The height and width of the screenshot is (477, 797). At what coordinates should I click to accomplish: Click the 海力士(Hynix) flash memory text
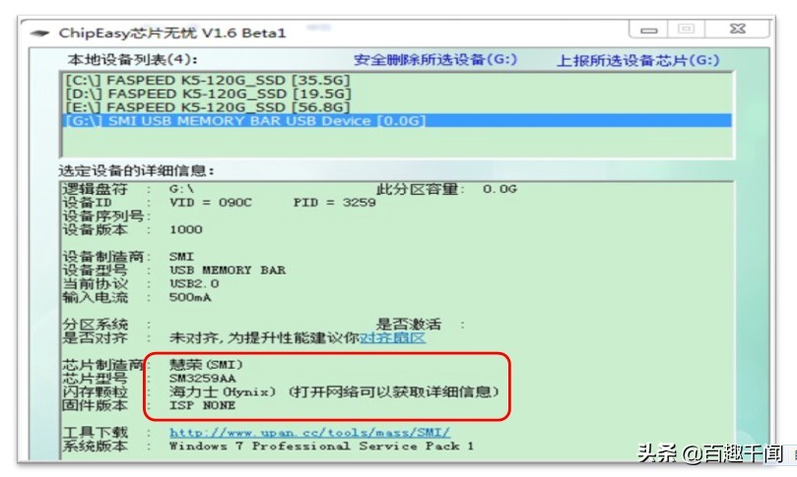click(222, 391)
